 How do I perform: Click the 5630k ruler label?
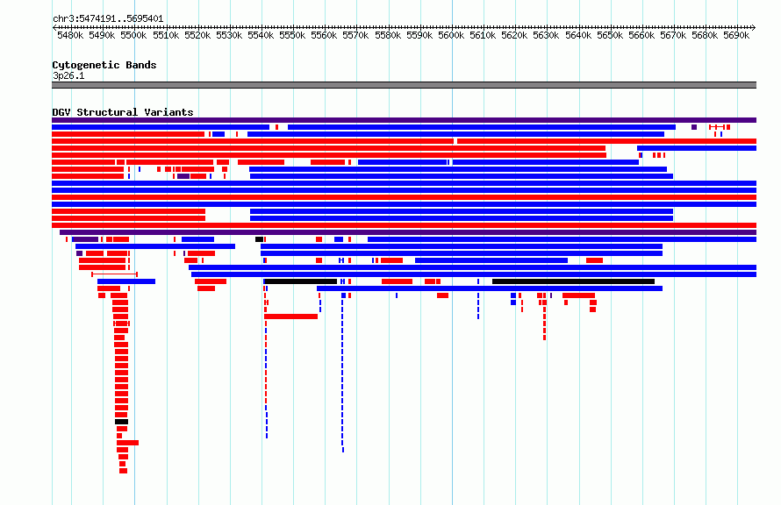coord(547,35)
